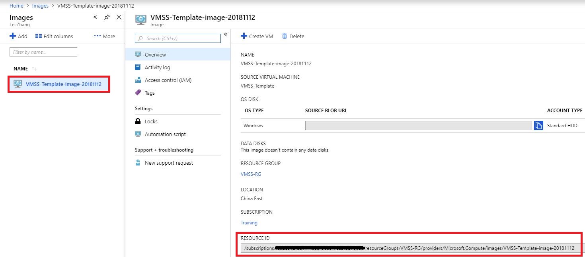
Task: Select the China East location text
Action: pyautogui.click(x=252, y=199)
